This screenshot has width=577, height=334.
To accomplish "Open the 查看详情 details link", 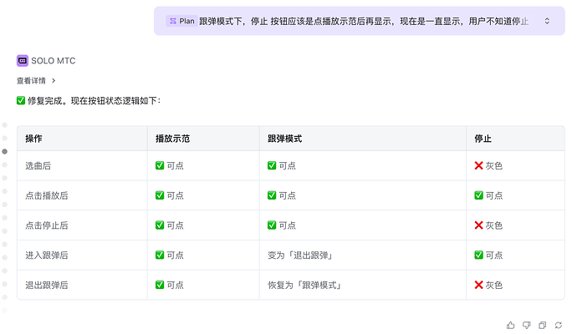I will coord(31,80).
